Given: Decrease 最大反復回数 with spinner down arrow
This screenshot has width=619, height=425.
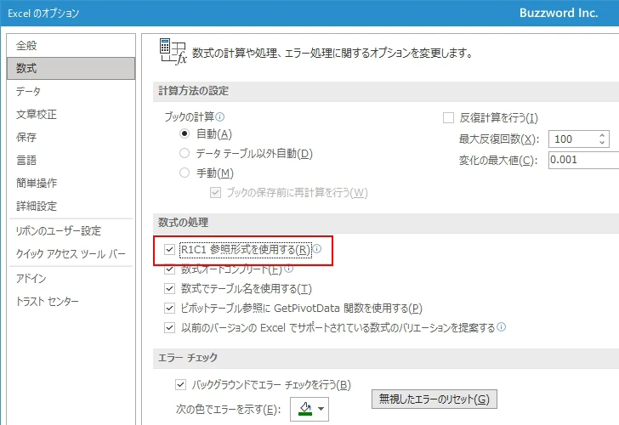Looking at the screenshot, I should [602, 143].
